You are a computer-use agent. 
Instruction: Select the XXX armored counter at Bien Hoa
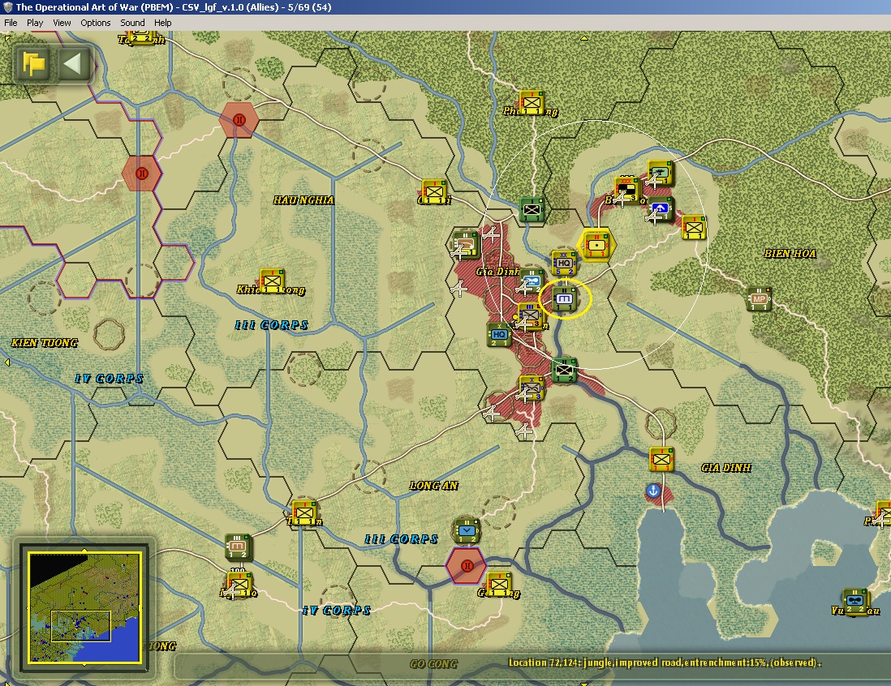tap(627, 190)
